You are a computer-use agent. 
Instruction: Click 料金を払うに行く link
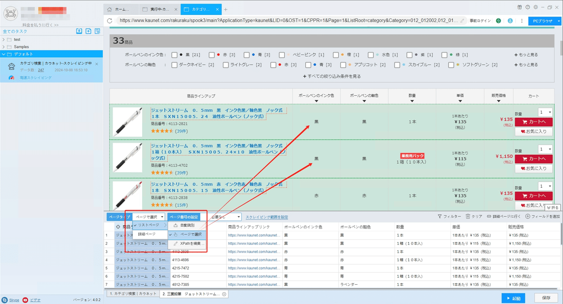click(x=40, y=24)
